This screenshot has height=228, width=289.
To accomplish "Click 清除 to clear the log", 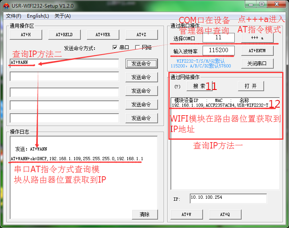I will 145,214.
